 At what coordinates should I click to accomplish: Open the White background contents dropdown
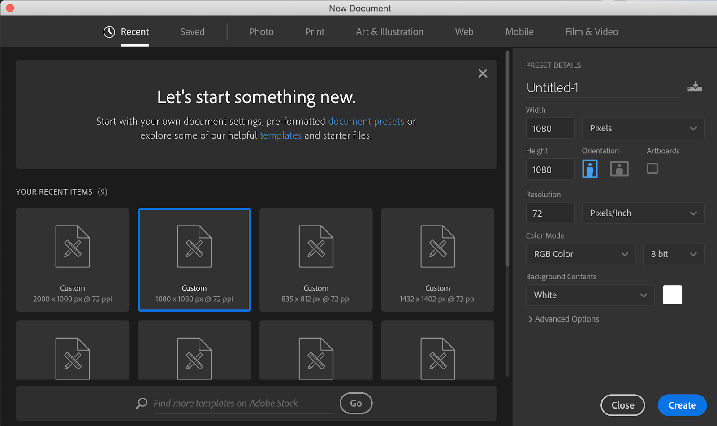590,295
